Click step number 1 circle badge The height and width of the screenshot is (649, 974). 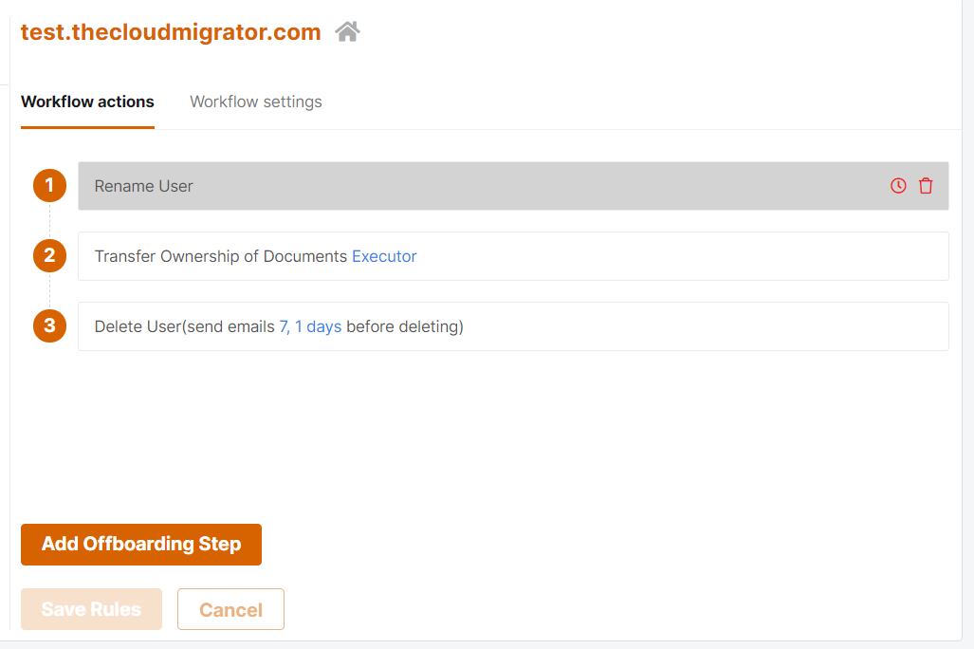click(49, 185)
